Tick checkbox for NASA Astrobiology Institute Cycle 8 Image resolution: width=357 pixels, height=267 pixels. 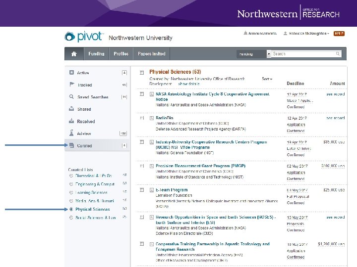[x=142, y=94]
